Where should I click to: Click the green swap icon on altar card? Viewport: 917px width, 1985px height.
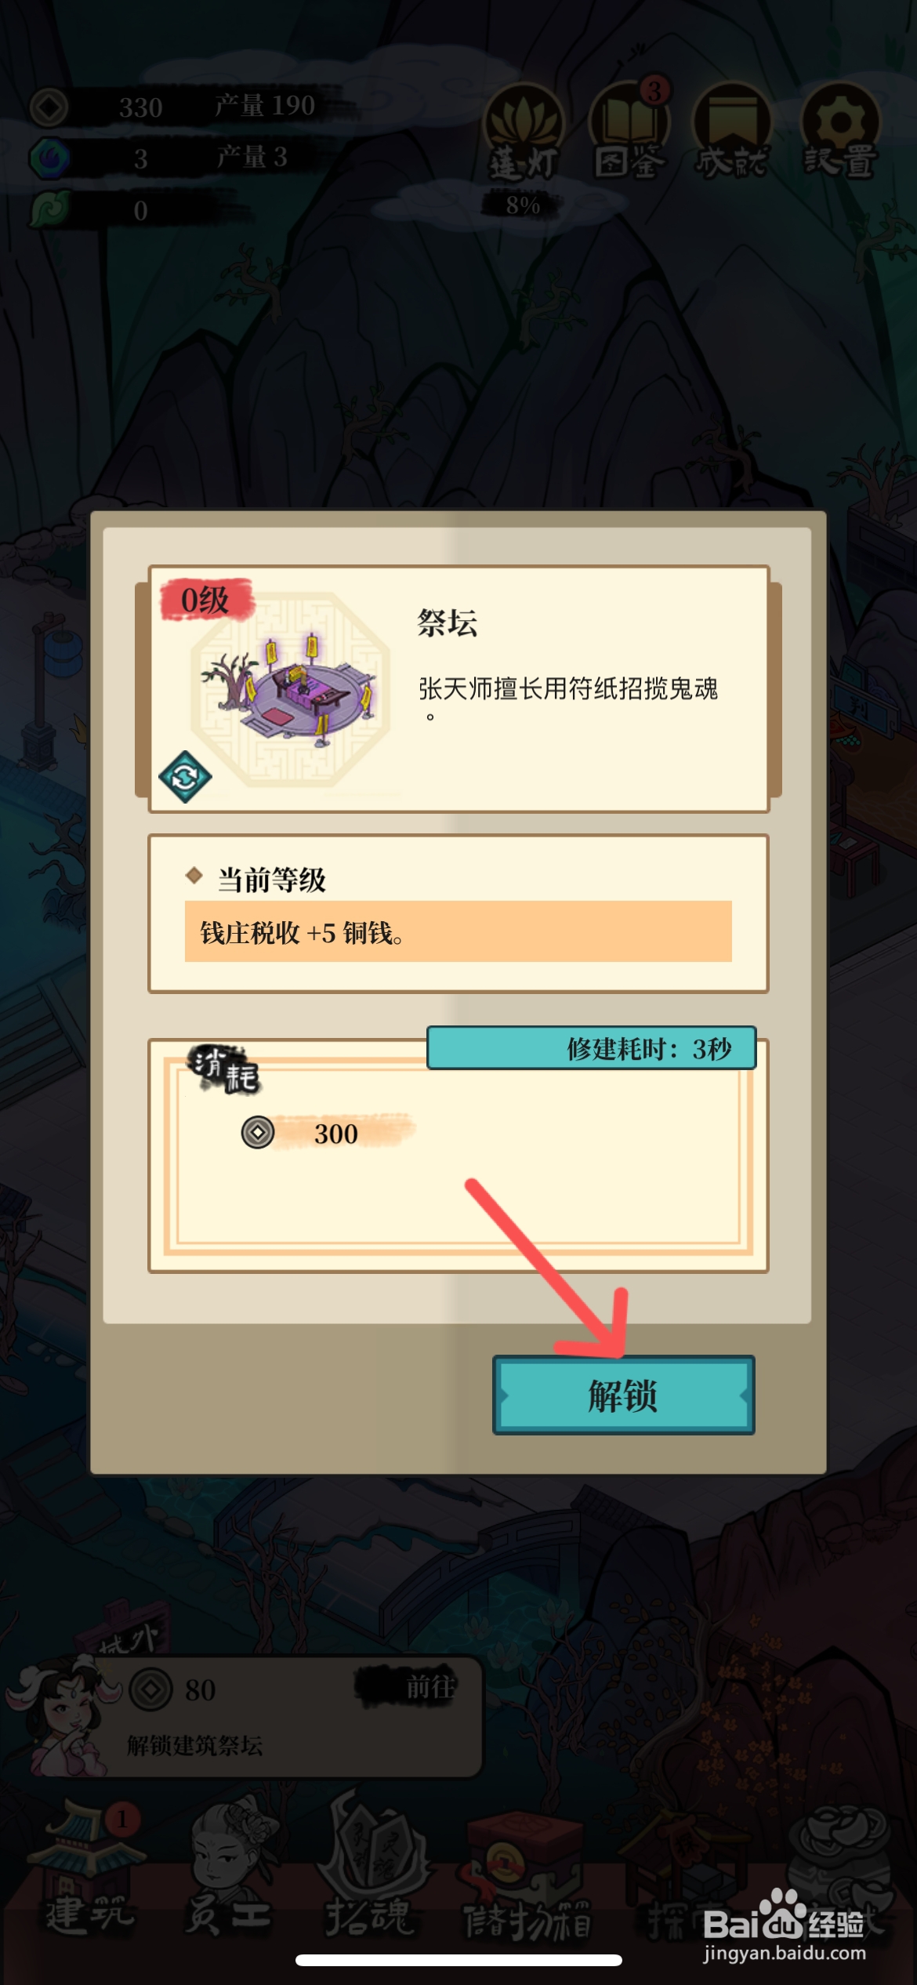point(185,777)
